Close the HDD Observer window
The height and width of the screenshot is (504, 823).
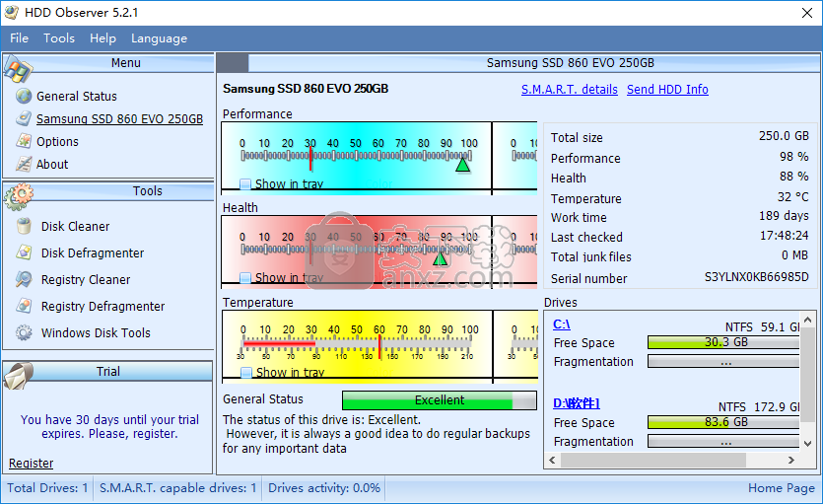[807, 13]
